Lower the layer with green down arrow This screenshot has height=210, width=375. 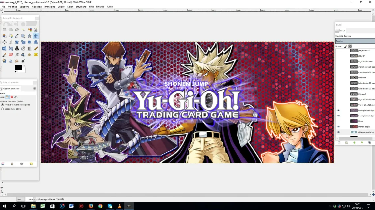pos(362,143)
